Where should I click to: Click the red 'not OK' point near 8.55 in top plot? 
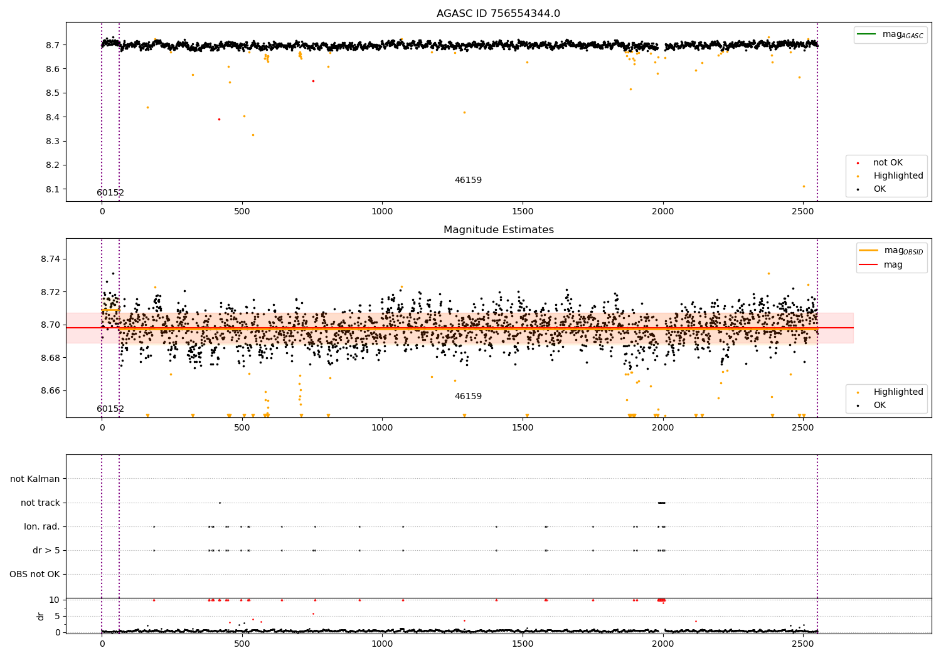click(313, 81)
